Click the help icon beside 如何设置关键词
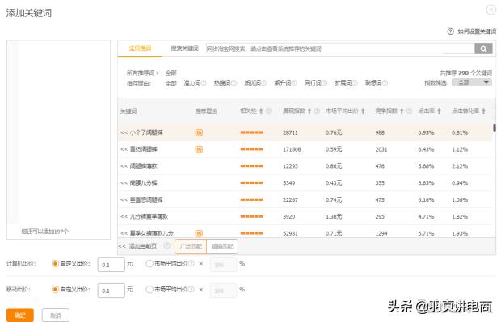The height and width of the screenshot is (322, 501). pos(450,31)
